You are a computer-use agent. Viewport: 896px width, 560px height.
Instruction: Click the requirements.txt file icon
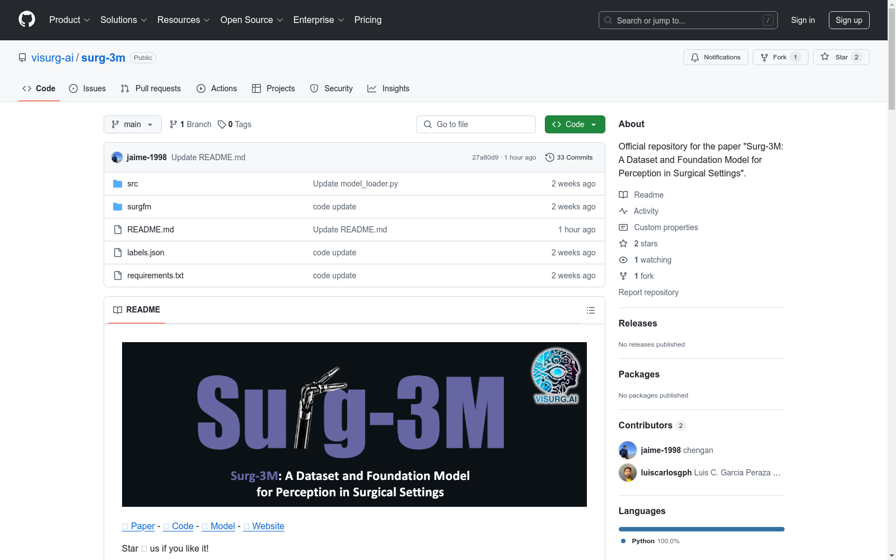(x=118, y=276)
